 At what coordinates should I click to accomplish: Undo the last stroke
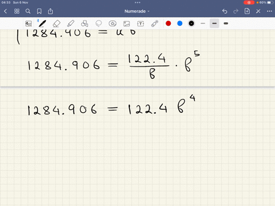point(225,11)
